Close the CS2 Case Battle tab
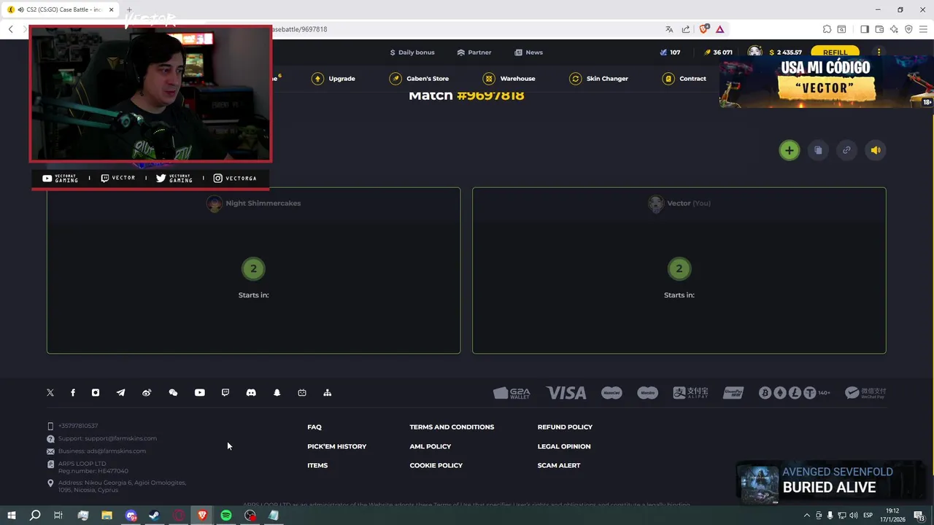The height and width of the screenshot is (525, 934). click(x=112, y=9)
